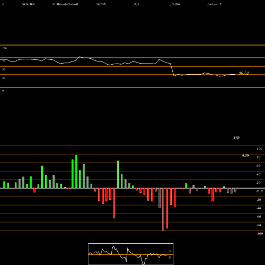Image resolution: width=265 pixels, height=265 pixels.
Task: Click the 30.52 RSI value label
Action: [x=244, y=73]
